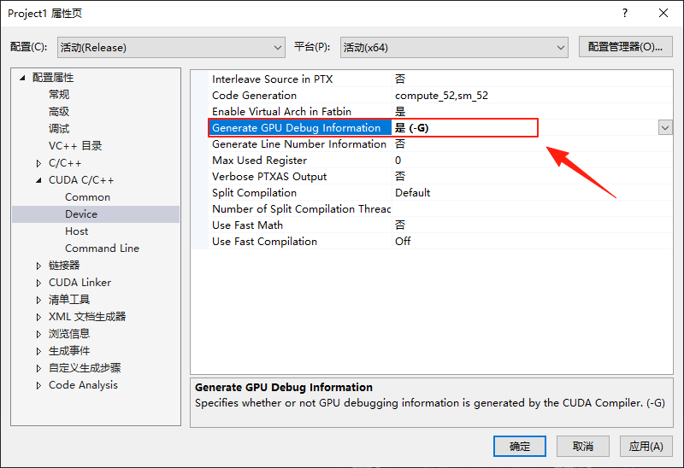This screenshot has width=684, height=468.
Task: Select Common under CUDA C/C++
Action: tap(87, 197)
